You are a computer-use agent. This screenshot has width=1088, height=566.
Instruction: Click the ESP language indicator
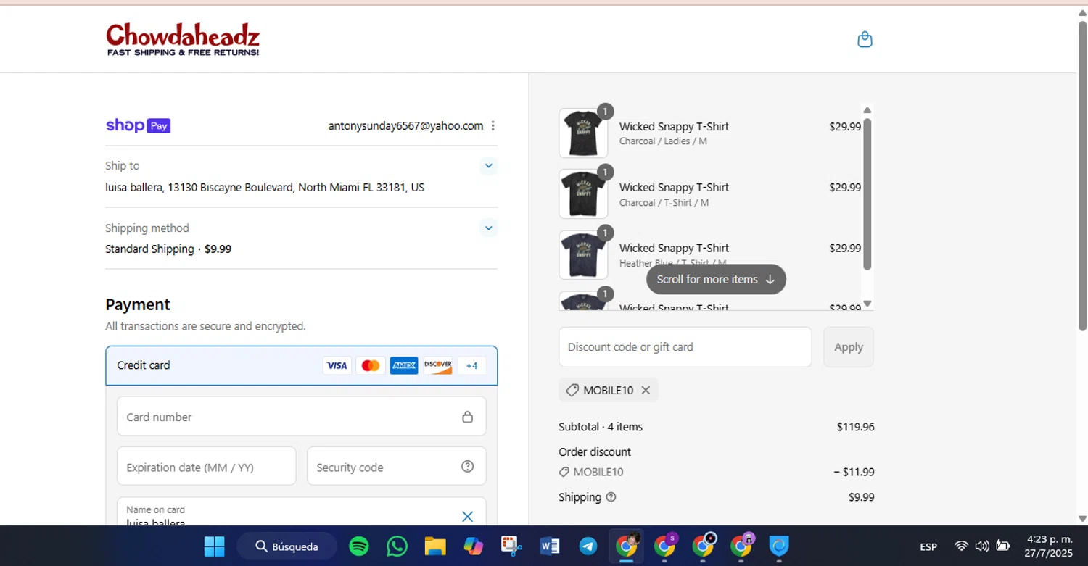(928, 547)
